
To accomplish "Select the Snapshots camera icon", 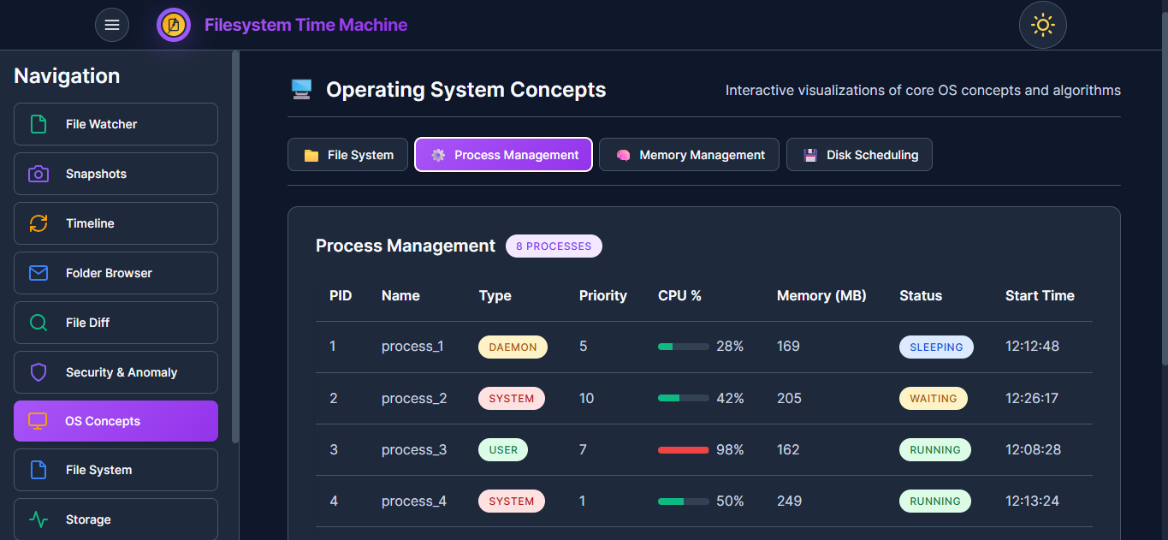I will click(37, 173).
